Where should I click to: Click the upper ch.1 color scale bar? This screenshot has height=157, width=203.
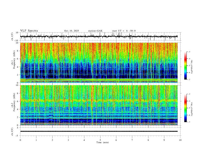click(185, 66)
